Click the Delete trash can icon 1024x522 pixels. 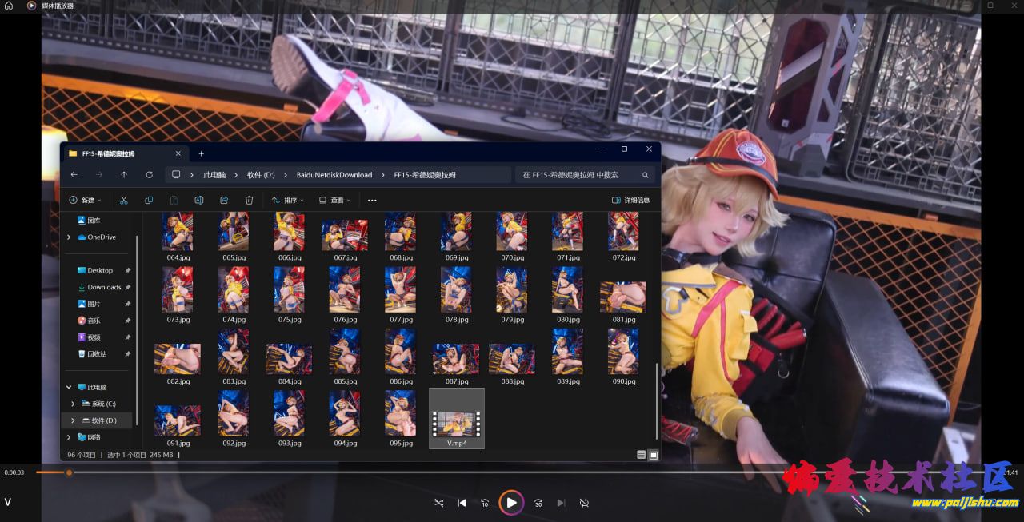pyautogui.click(x=249, y=200)
